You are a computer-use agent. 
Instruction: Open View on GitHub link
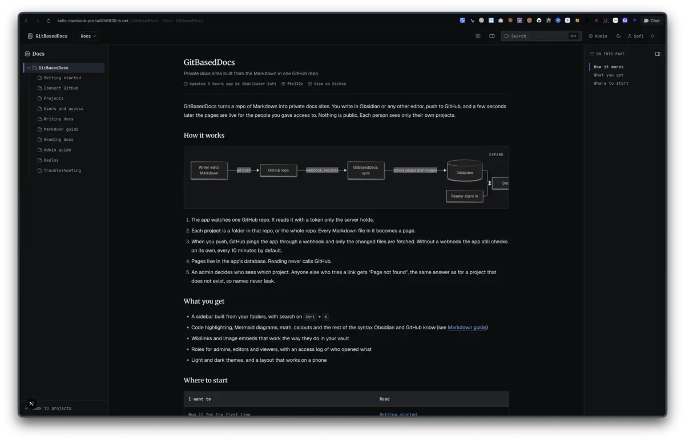[327, 84]
